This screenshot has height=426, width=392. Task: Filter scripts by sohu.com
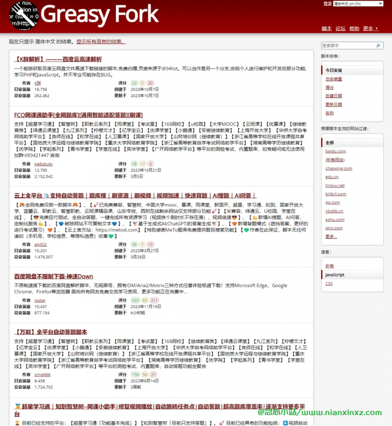click(335, 220)
